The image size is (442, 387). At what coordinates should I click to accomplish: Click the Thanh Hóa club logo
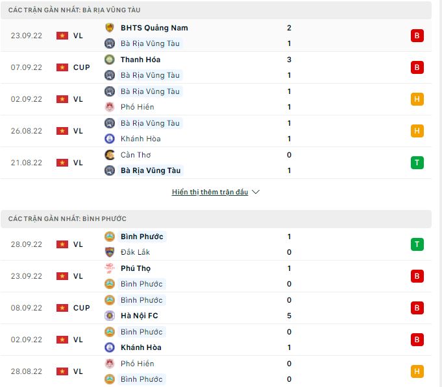(109, 60)
